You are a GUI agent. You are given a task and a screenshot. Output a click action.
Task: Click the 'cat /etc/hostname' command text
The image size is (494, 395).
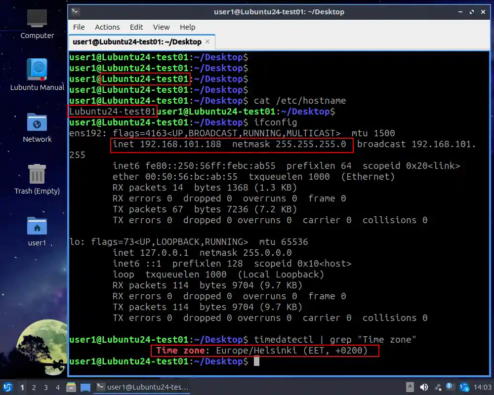300,101
